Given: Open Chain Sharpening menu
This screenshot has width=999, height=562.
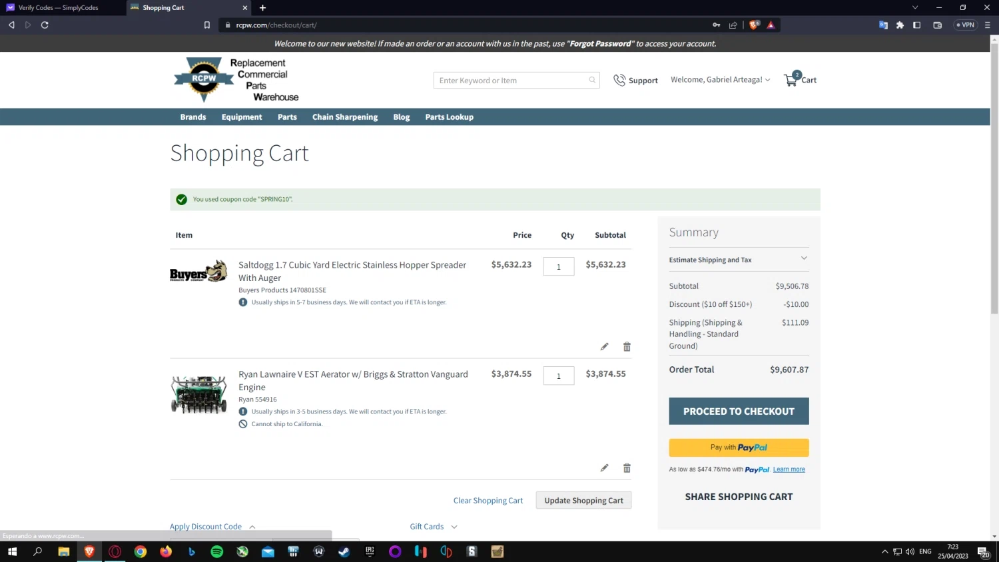Looking at the screenshot, I should click(345, 117).
